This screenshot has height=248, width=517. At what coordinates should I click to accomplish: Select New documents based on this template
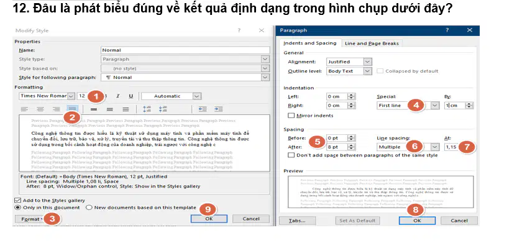click(x=89, y=208)
